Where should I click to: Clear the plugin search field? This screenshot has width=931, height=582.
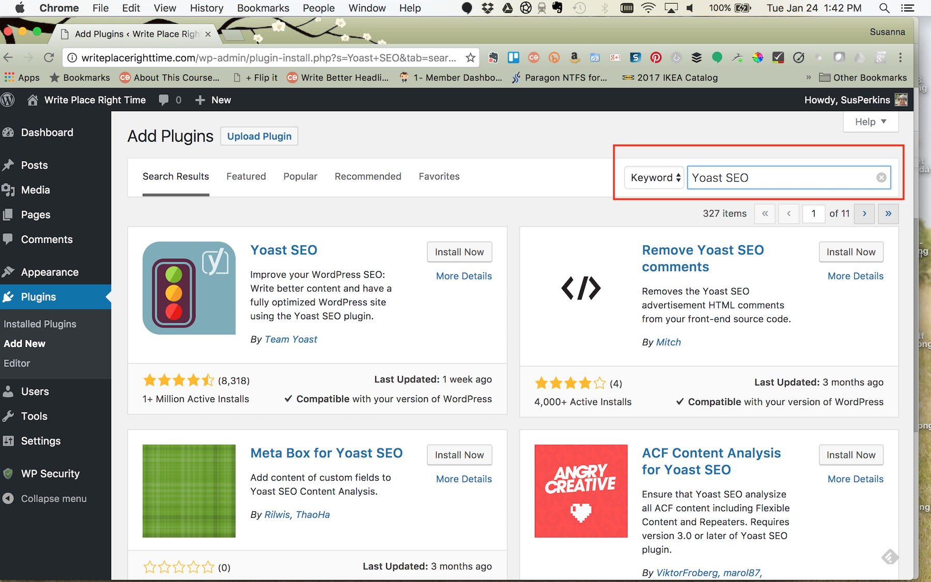(881, 177)
